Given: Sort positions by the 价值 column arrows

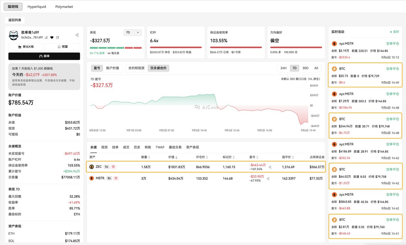Looking at the screenshot, I should point(176,157).
